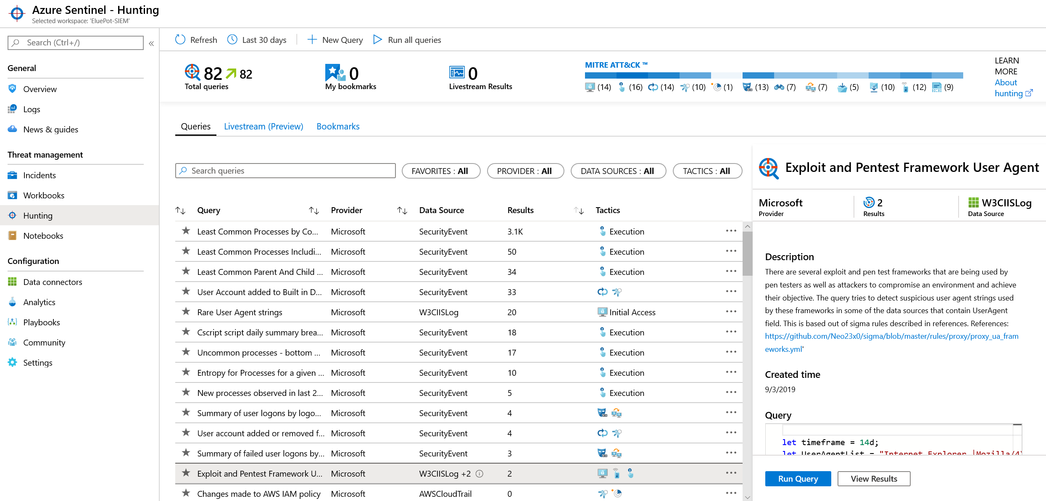Click the Livestream Results counter
This screenshot has height=501, width=1046.
(480, 77)
